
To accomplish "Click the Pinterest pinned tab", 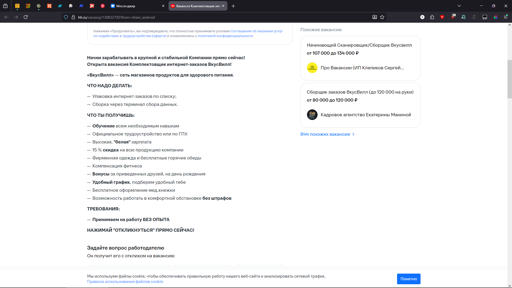I will click(x=103, y=6).
